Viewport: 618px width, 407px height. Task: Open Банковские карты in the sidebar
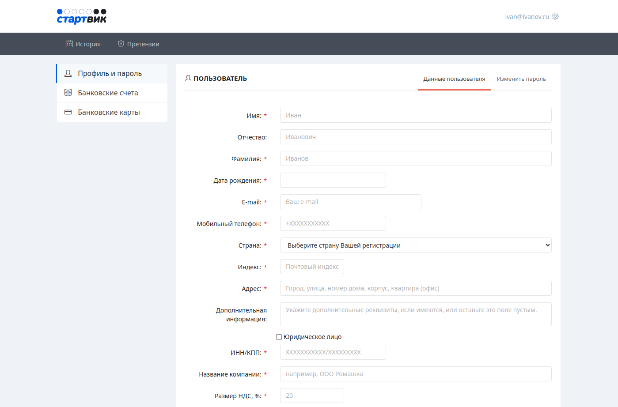point(109,112)
